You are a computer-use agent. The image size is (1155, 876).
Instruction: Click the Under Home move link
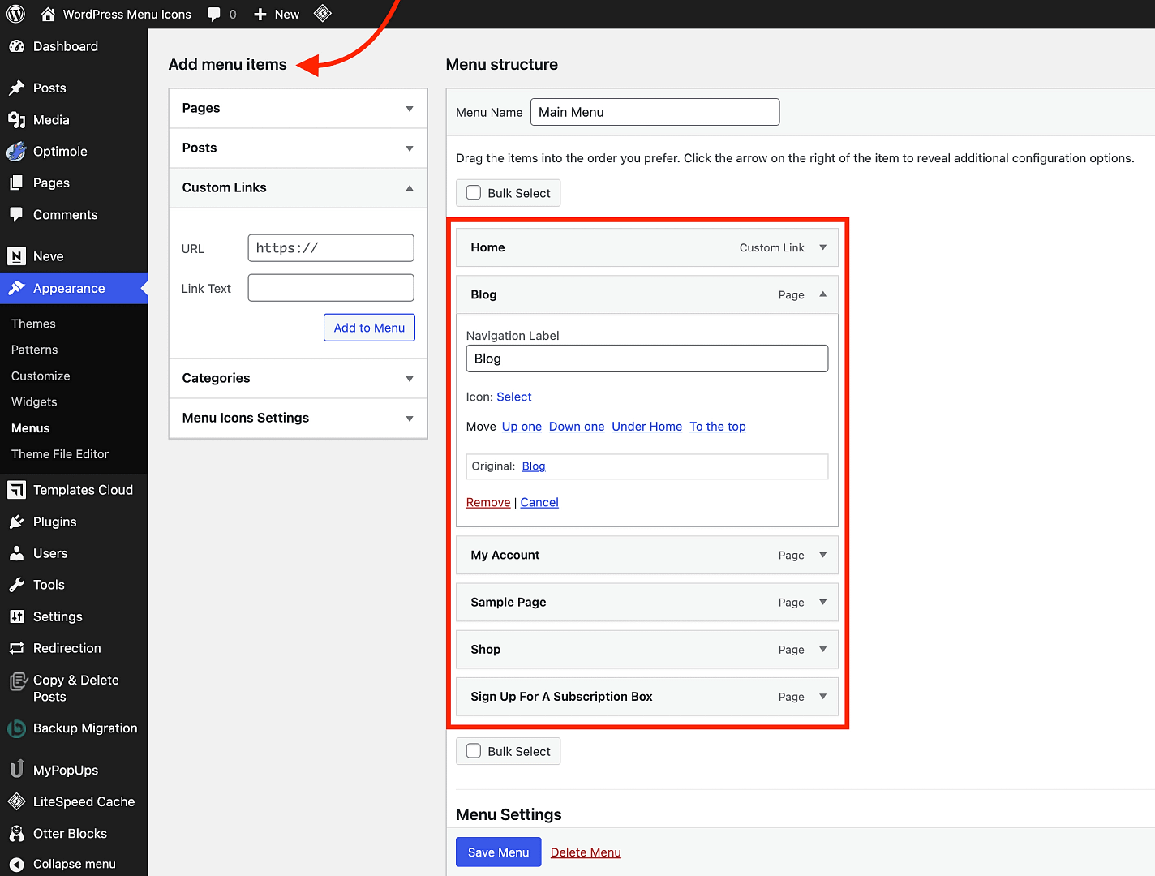(x=647, y=427)
